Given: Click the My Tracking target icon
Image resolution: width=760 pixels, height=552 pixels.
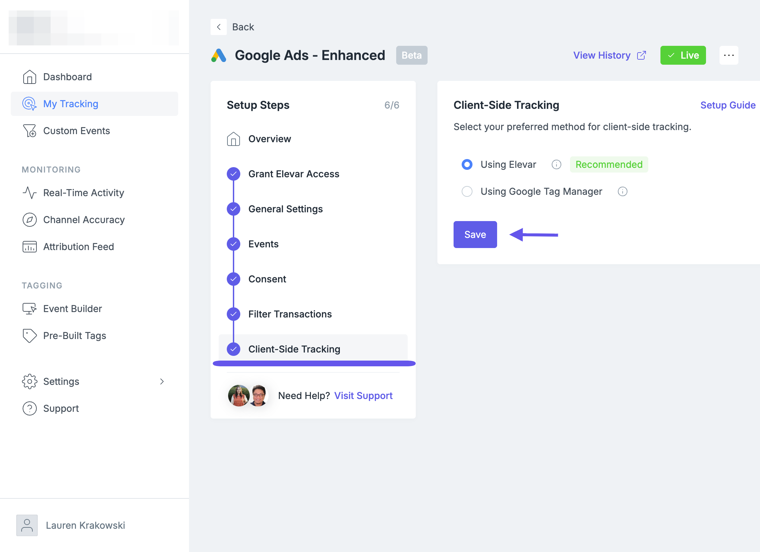Looking at the screenshot, I should click(x=29, y=104).
